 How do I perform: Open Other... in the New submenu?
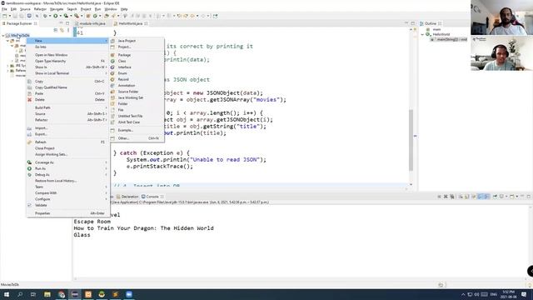(137, 138)
